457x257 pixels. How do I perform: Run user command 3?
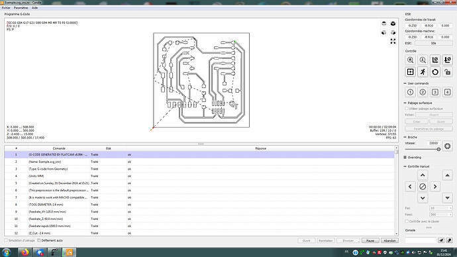pyautogui.click(x=435, y=92)
